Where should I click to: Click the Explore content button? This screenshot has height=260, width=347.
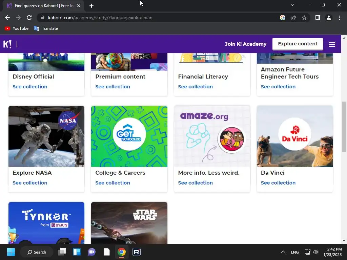click(x=298, y=44)
